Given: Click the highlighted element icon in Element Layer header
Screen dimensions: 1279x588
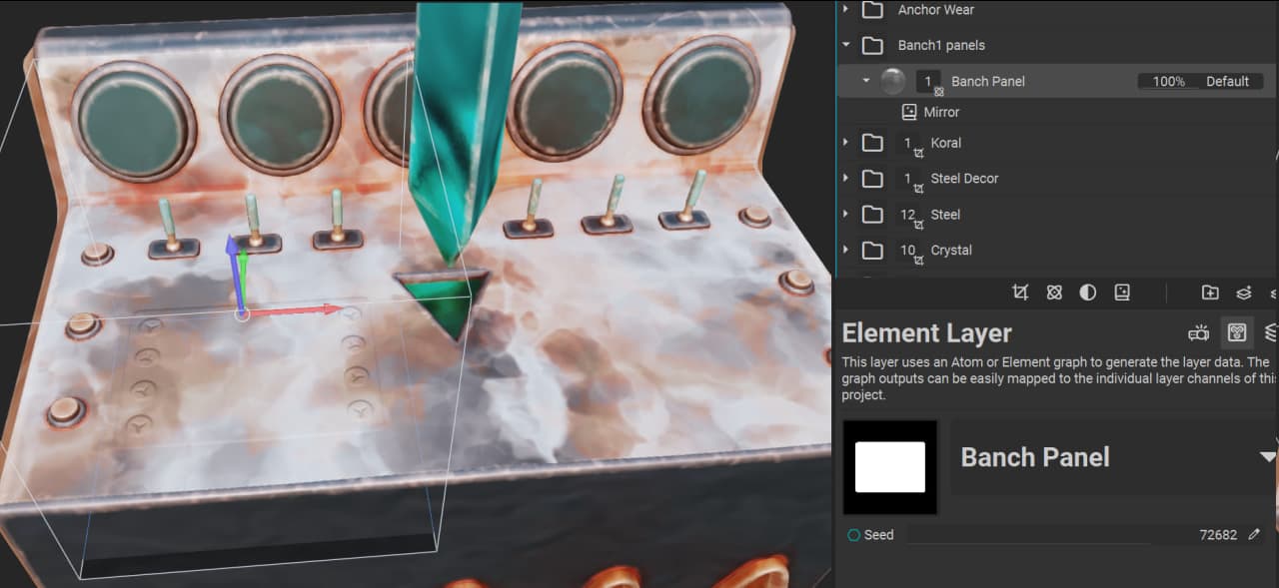Looking at the screenshot, I should [x=1237, y=332].
